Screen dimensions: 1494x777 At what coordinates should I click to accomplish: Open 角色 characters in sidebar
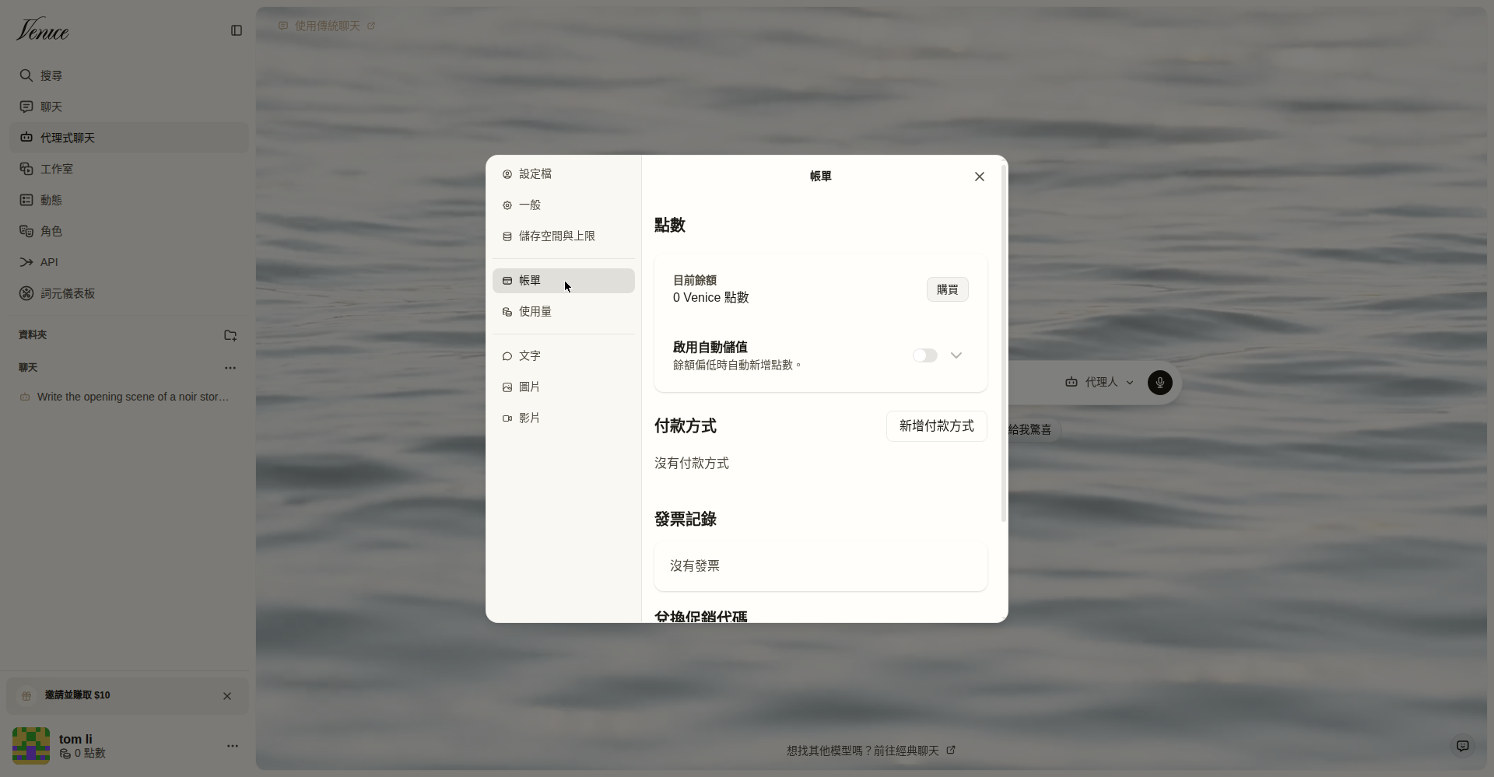pyautogui.click(x=129, y=231)
